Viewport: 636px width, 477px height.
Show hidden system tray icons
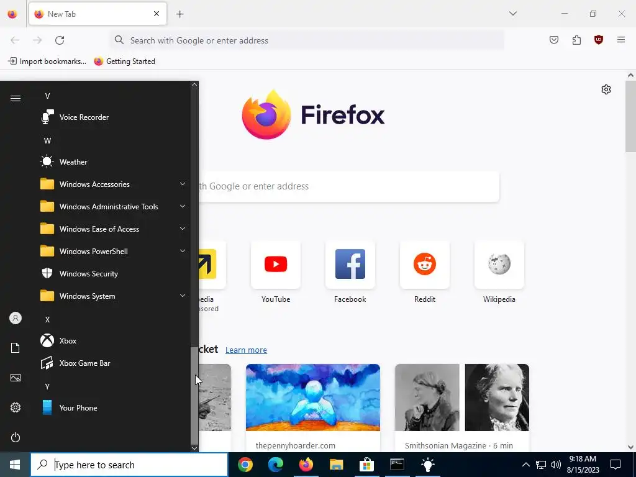click(525, 465)
